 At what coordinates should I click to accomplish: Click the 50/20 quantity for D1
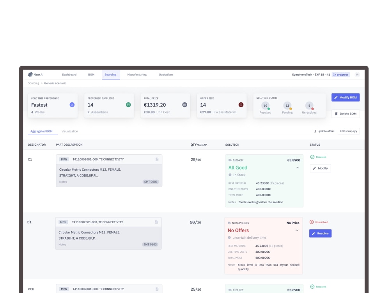tap(195, 222)
